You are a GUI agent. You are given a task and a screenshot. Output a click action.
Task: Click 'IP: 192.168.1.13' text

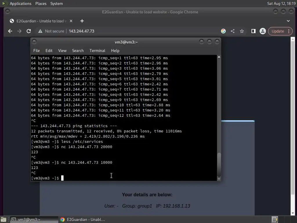point(173,206)
